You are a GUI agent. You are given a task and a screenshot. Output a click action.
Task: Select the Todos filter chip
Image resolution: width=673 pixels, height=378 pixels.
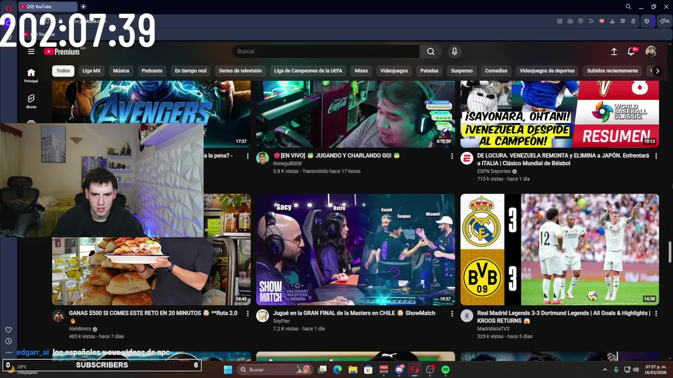63,71
